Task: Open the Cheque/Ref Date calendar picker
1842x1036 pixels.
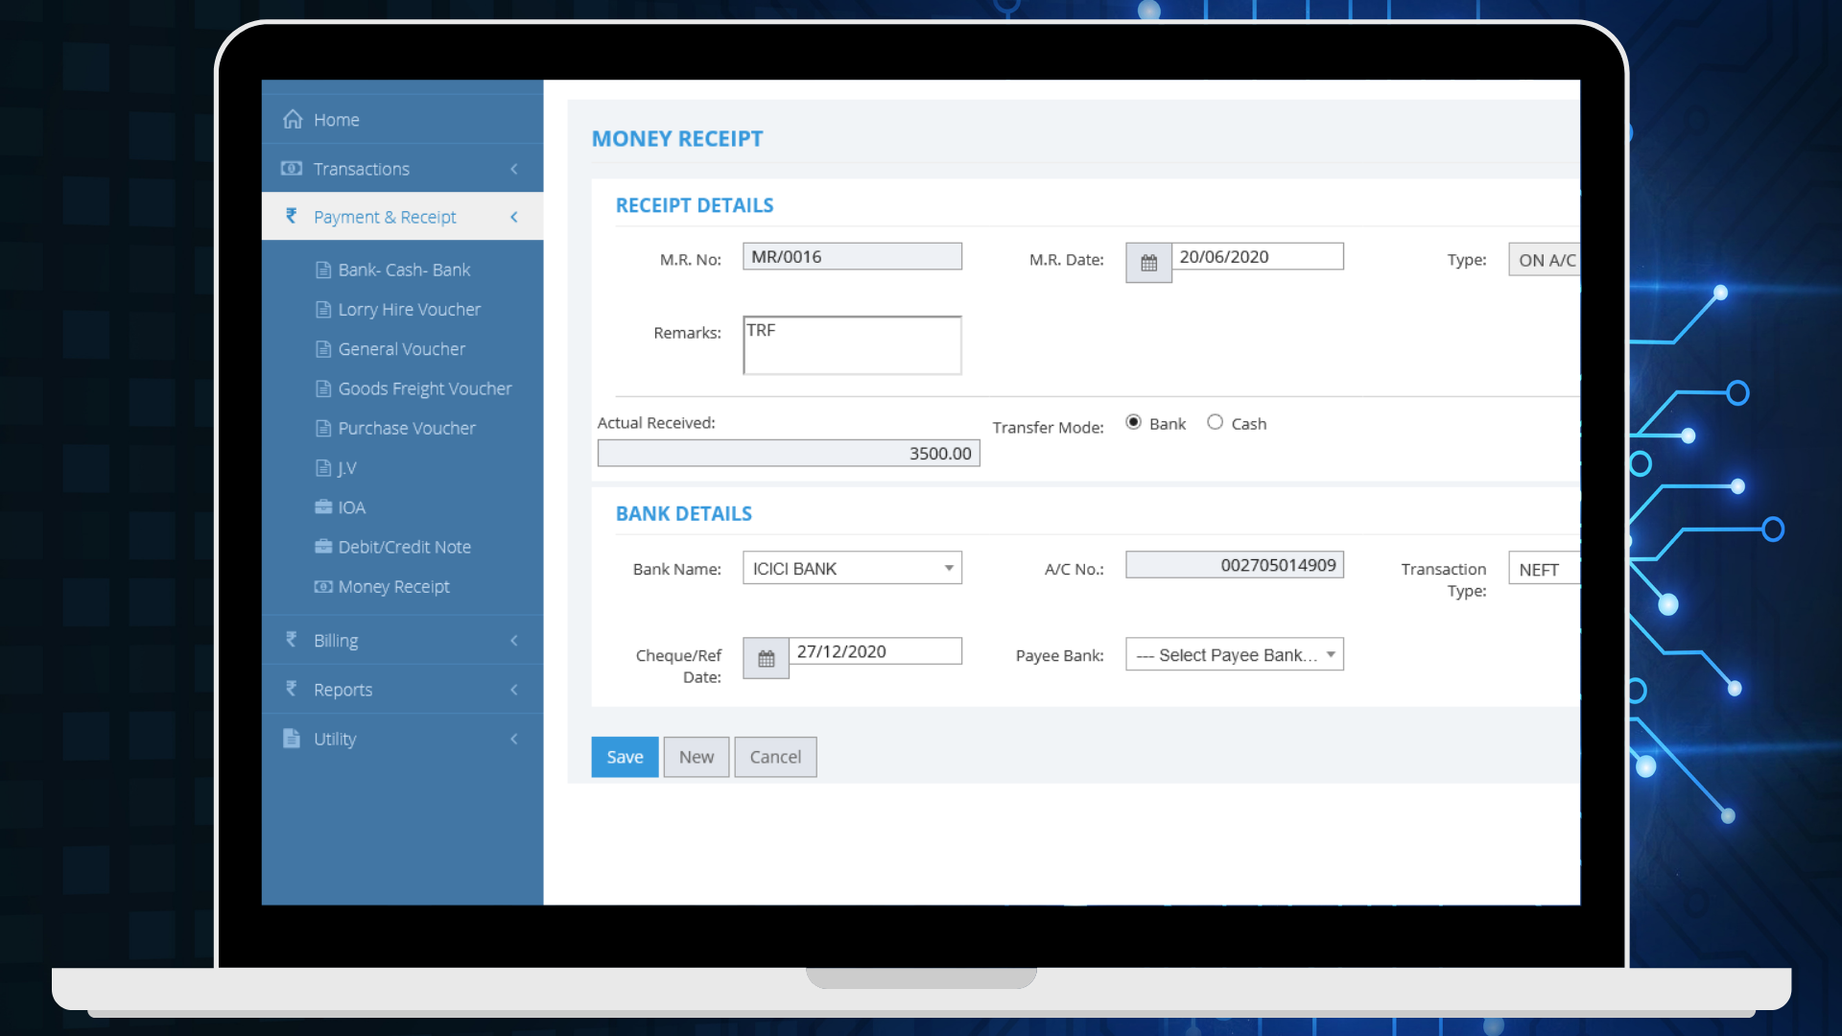Action: pos(766,658)
